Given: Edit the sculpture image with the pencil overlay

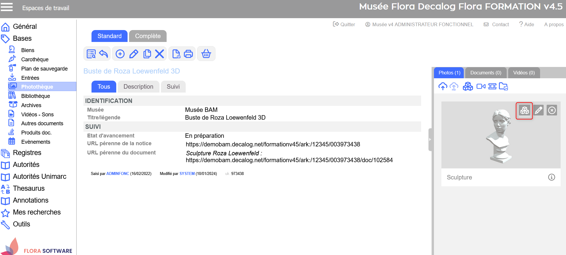Looking at the screenshot, I should [x=538, y=110].
